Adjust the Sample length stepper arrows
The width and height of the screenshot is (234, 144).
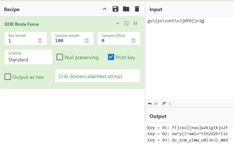[x=87, y=40]
